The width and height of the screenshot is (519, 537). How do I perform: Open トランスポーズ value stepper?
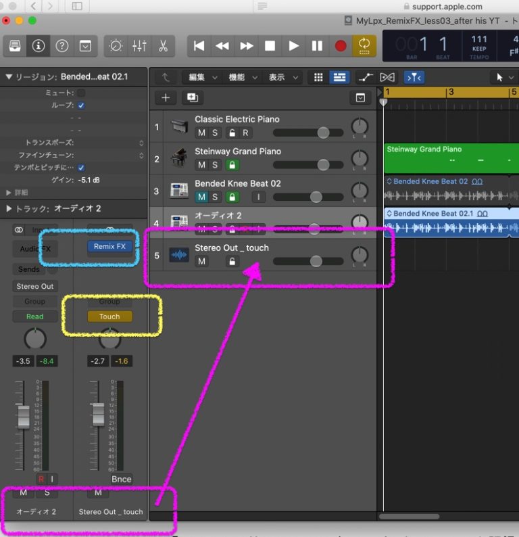click(x=141, y=143)
